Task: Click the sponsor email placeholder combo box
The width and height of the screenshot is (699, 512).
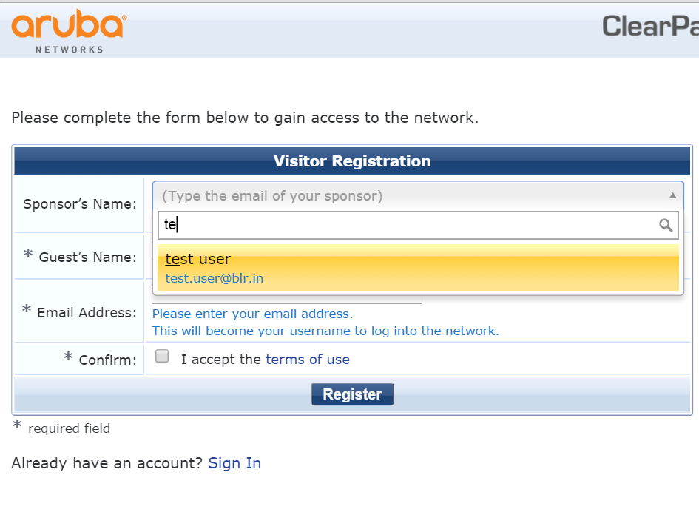Action: pos(418,196)
